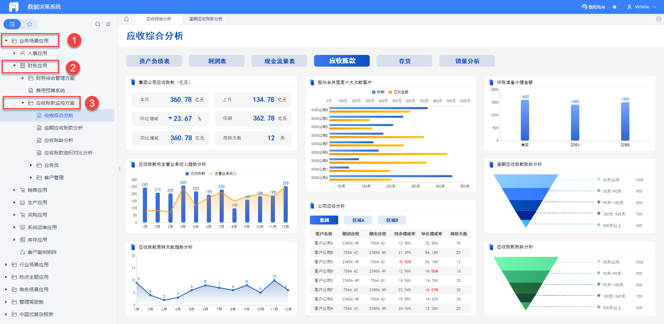Open the 数知鸟AI assistant

tap(593, 7)
